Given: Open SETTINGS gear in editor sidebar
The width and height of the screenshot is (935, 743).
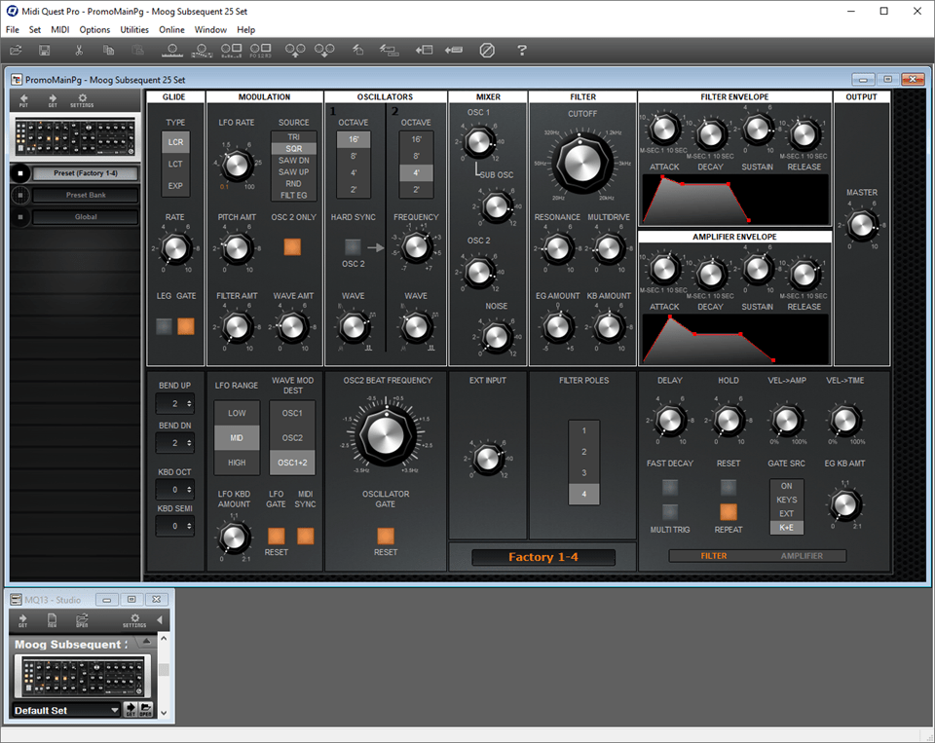Looking at the screenshot, I should point(82,100).
